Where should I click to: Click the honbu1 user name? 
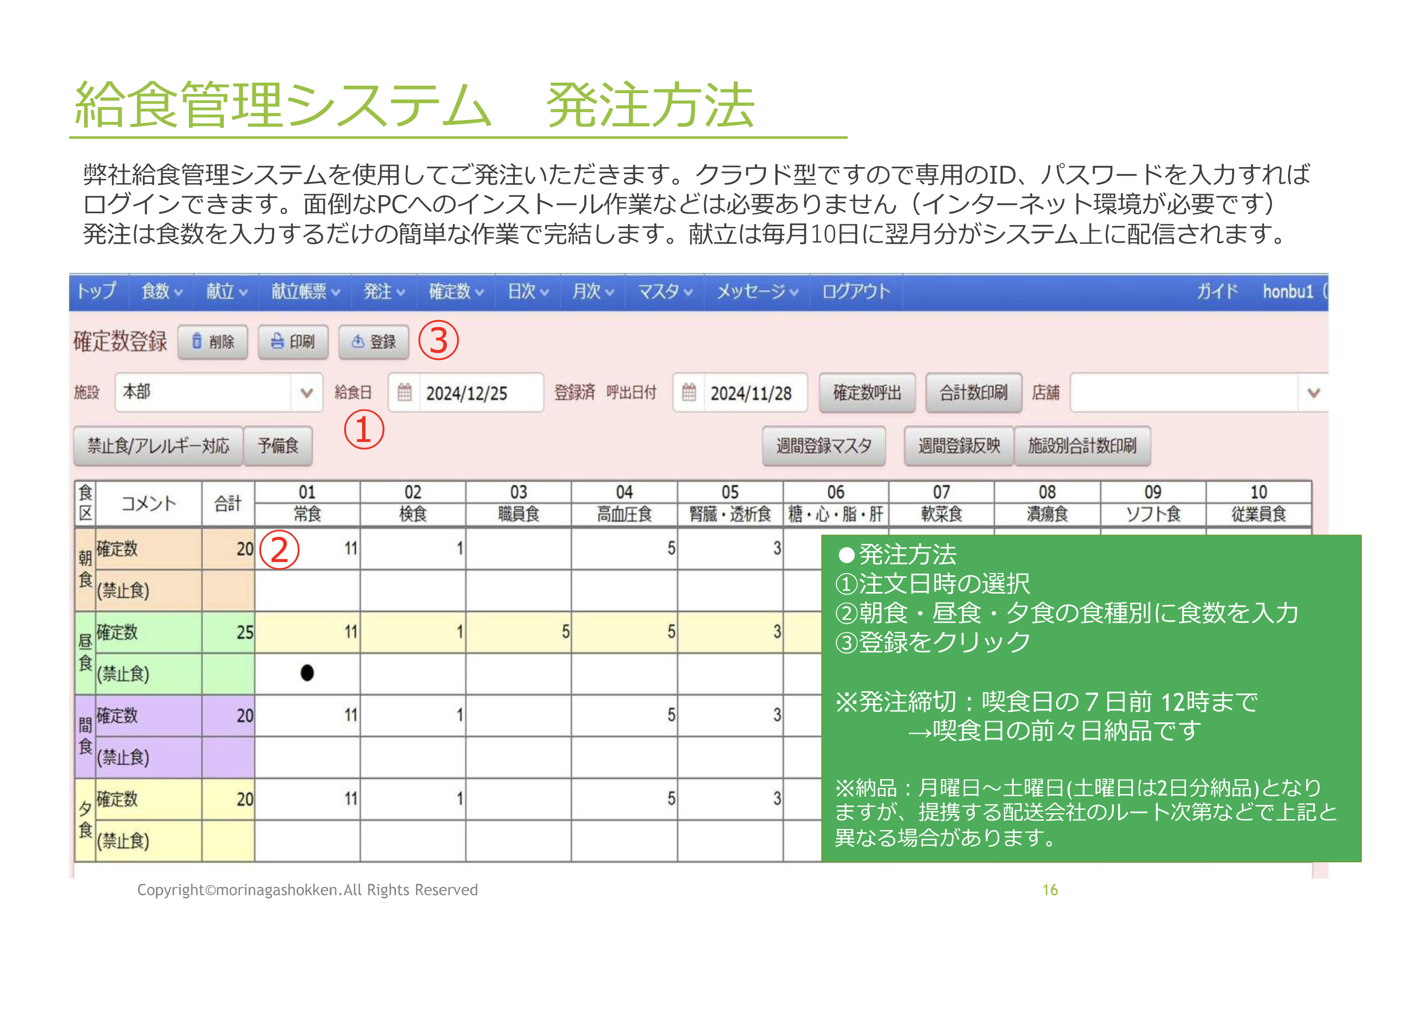(x=1287, y=291)
